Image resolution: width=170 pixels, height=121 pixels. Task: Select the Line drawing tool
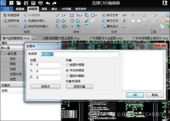pos(58,15)
